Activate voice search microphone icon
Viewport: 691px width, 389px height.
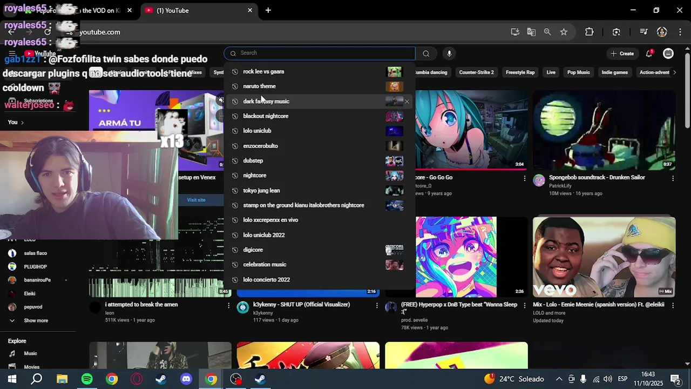coord(449,53)
